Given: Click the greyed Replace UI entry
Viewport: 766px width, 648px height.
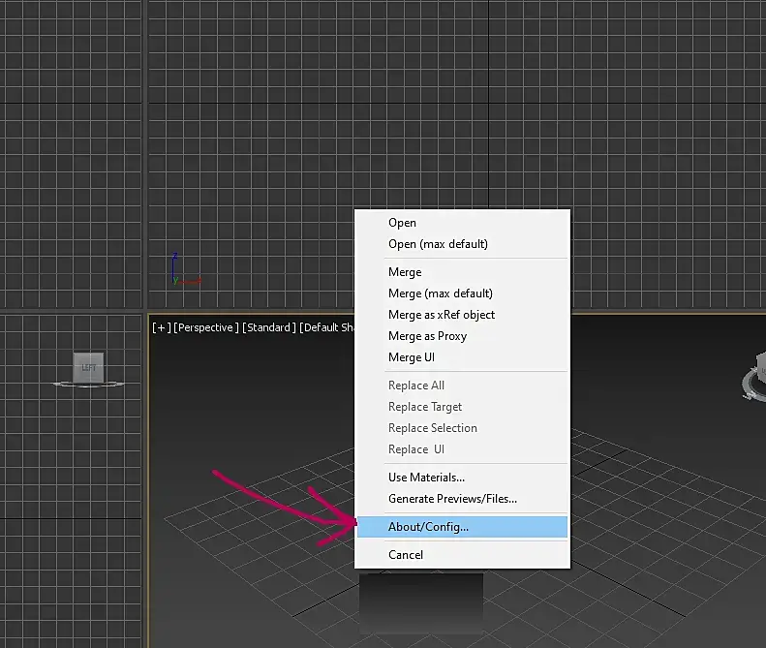Looking at the screenshot, I should tap(462, 449).
